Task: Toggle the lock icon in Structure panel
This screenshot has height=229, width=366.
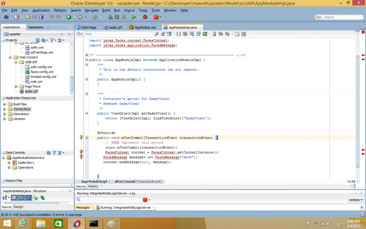Action: tap(36, 198)
